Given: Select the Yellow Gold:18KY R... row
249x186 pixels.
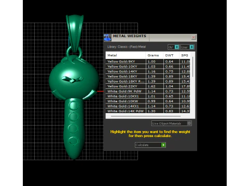Looking at the screenshot, I should 148,81.
